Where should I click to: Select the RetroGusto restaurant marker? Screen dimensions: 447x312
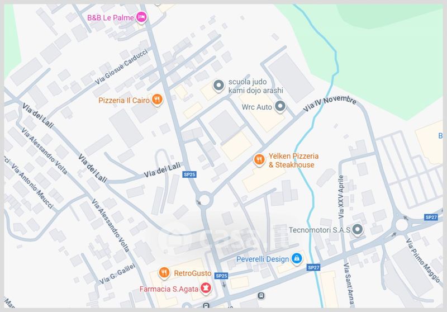pos(164,273)
